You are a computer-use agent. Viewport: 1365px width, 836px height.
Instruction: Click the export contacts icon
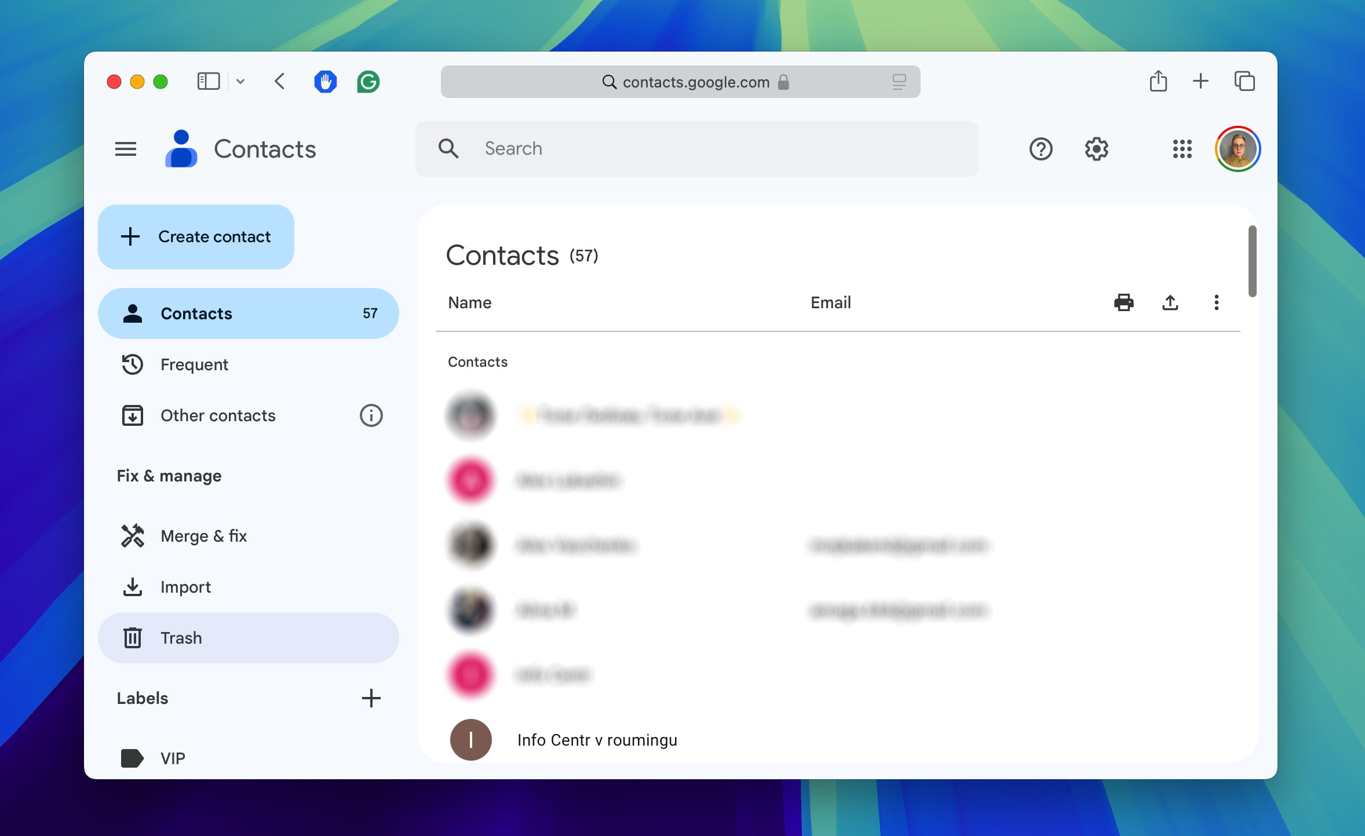coord(1170,302)
